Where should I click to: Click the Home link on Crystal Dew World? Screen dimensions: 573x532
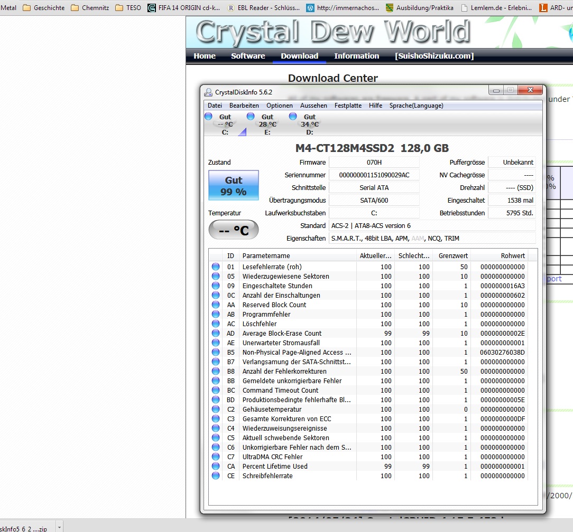pyautogui.click(x=204, y=56)
